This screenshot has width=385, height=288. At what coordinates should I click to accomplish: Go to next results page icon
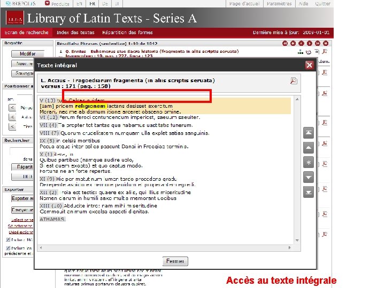coord(310,43)
